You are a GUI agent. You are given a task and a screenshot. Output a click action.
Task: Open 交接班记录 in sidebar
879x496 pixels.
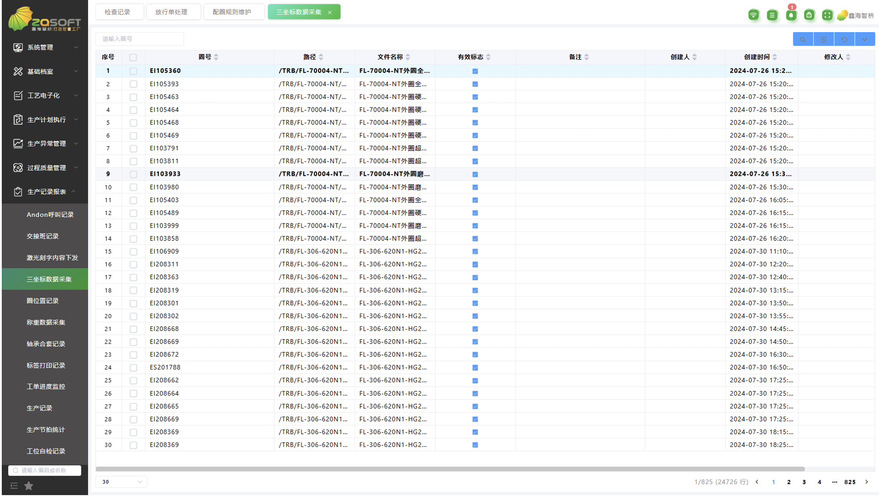coord(43,236)
